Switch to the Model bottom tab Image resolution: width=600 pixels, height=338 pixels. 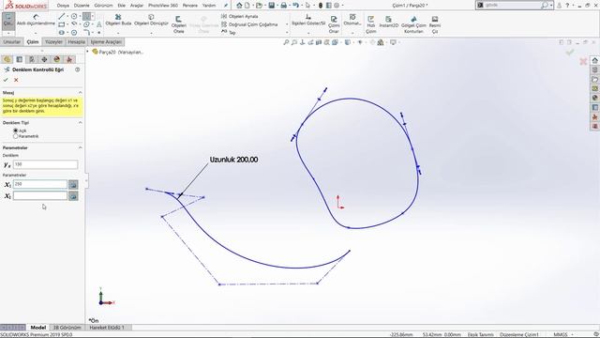pyautogui.click(x=37, y=328)
